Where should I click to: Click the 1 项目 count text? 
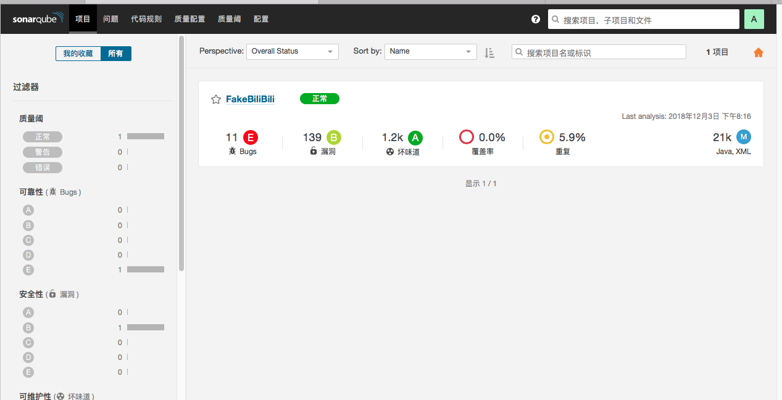717,52
